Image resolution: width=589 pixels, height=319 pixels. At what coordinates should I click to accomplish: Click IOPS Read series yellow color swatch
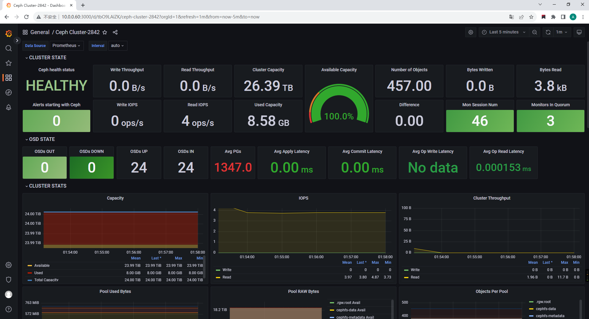[x=218, y=277]
